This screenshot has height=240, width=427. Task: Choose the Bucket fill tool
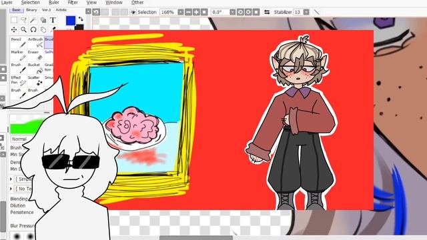[x=35, y=68]
